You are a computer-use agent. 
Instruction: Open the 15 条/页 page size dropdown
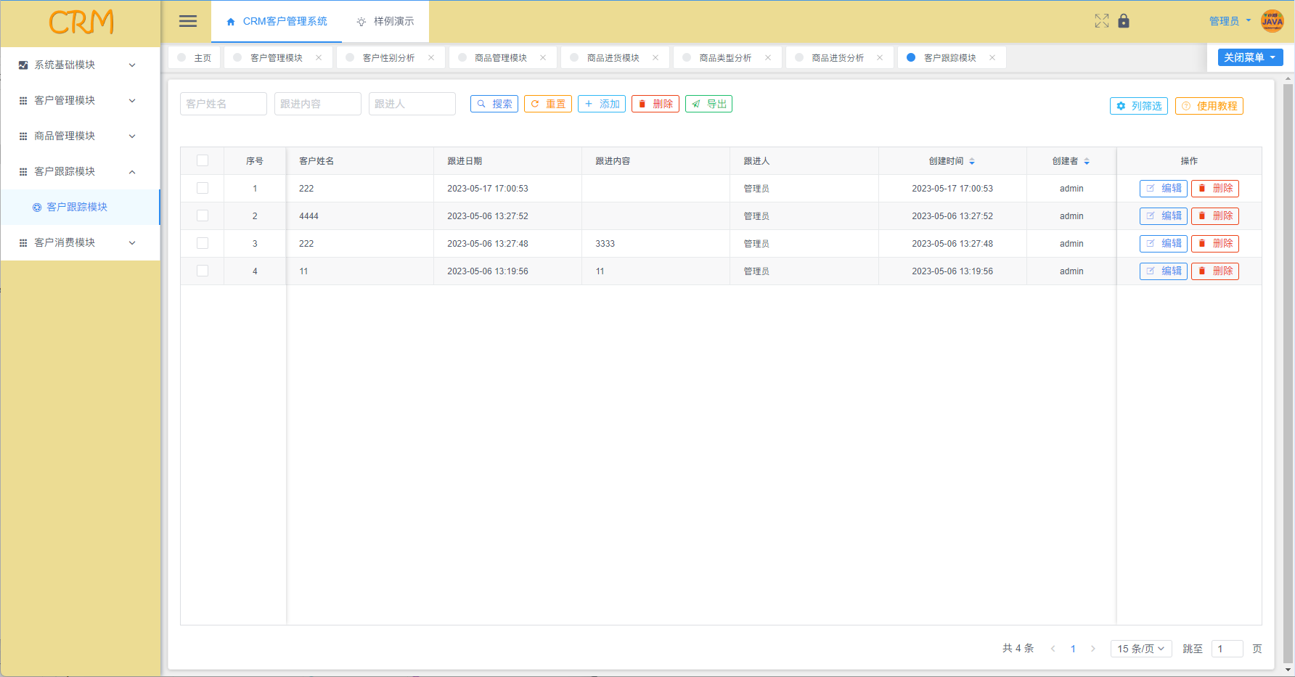point(1140,649)
